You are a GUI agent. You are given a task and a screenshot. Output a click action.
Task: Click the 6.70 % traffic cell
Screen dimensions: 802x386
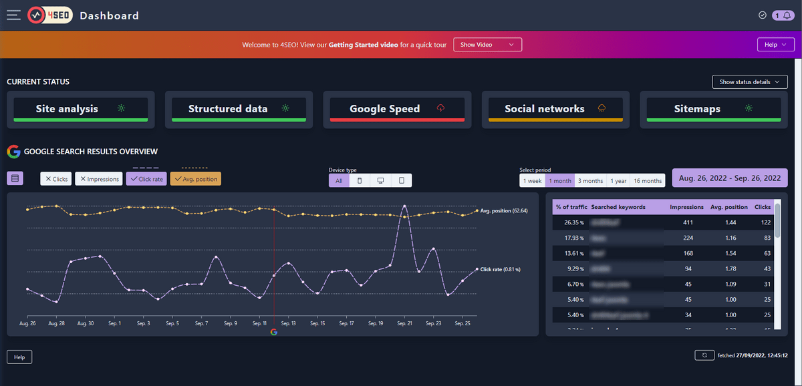(x=575, y=284)
